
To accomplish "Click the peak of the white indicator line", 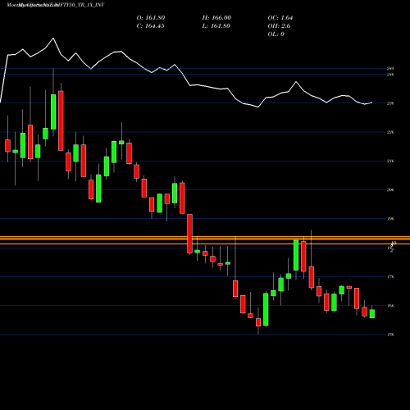I will click(x=53, y=38).
